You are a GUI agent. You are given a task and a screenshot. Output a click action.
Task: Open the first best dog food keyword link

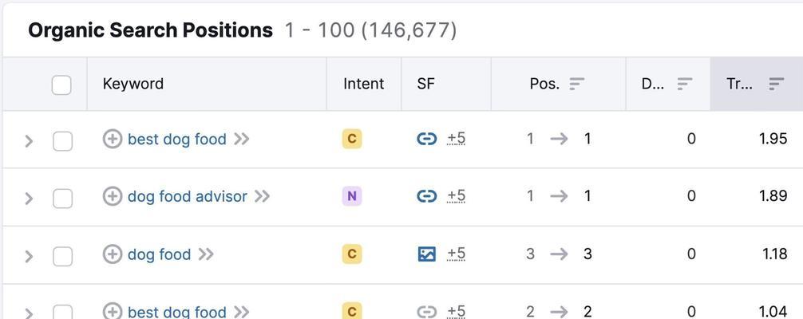click(x=176, y=139)
